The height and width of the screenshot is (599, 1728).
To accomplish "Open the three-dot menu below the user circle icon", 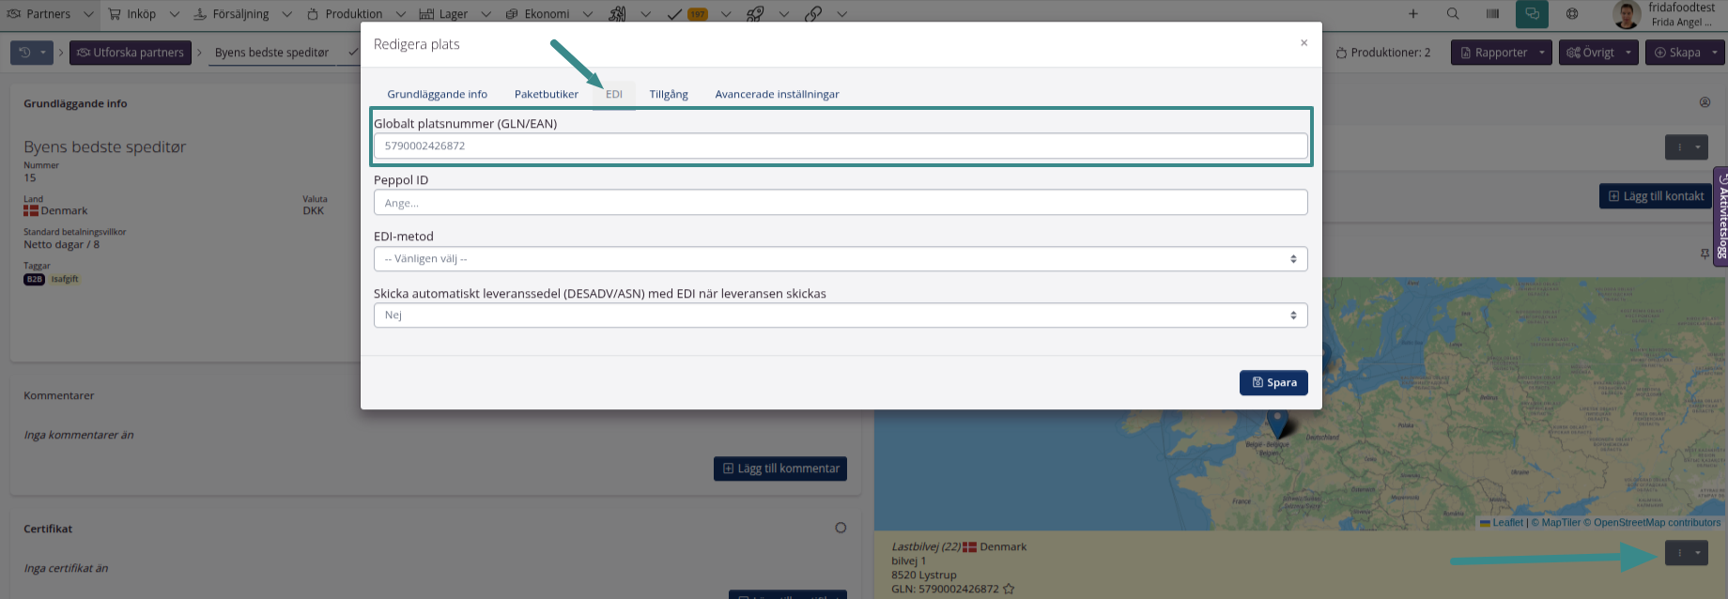I will pos(1687,147).
